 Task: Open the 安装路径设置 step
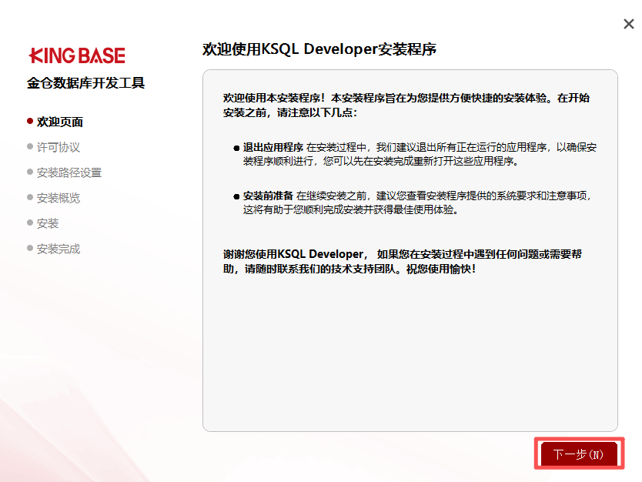click(69, 172)
